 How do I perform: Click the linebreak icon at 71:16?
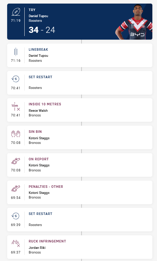pos(16,52)
